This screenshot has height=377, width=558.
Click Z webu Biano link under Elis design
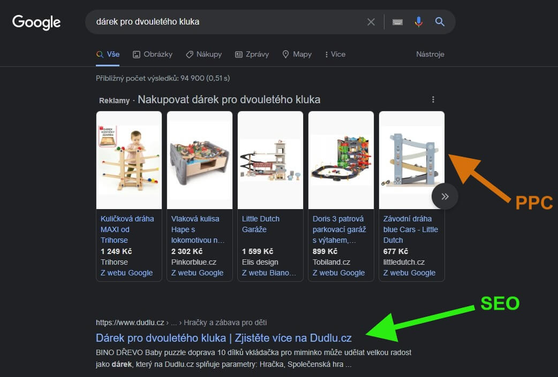[x=269, y=273]
